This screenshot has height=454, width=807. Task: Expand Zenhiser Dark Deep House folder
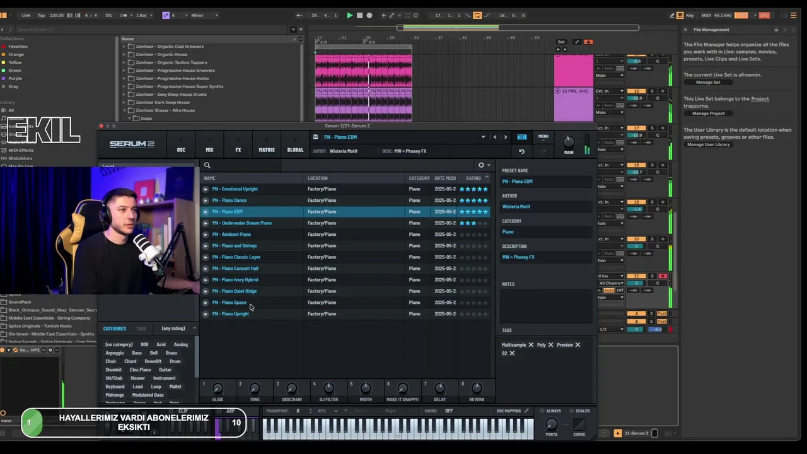tap(124, 102)
